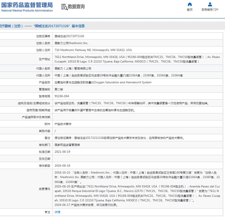
Task: Click the note bullet icon beside 注
Action: [x=46, y=212]
